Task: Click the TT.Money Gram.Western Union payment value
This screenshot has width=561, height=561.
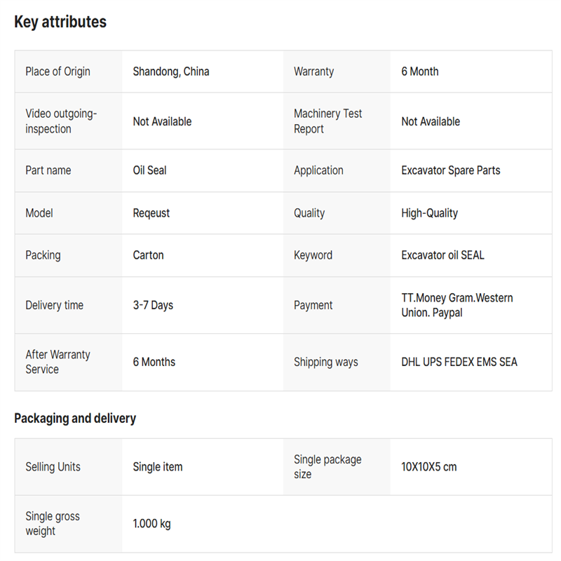Action: [x=457, y=305]
